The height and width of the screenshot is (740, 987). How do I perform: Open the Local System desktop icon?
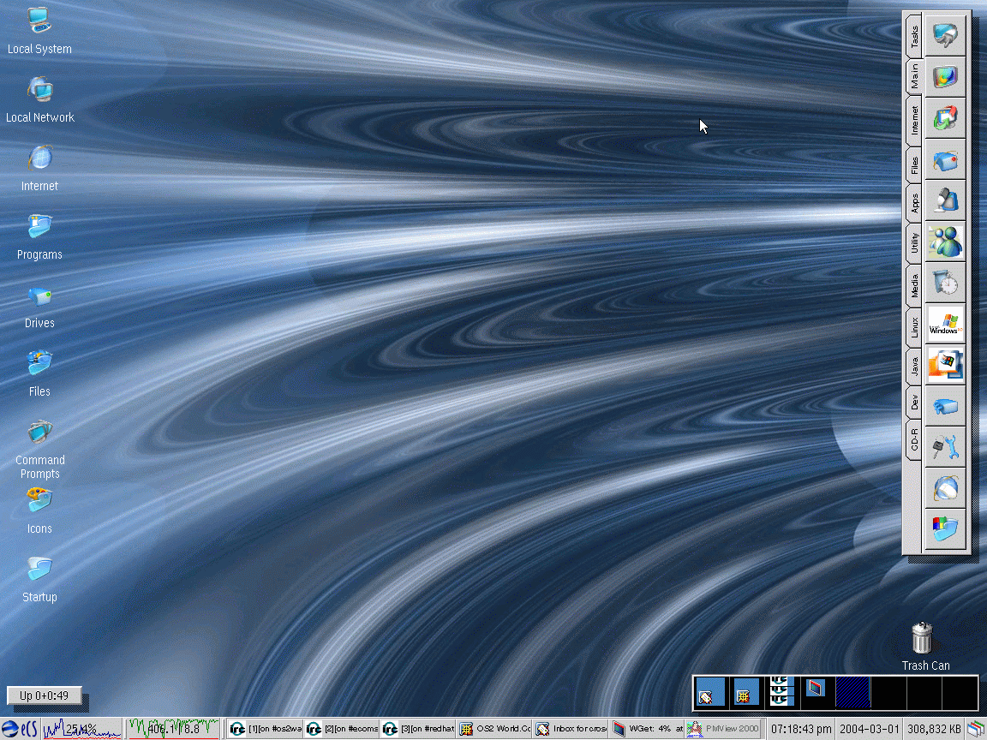point(39,21)
